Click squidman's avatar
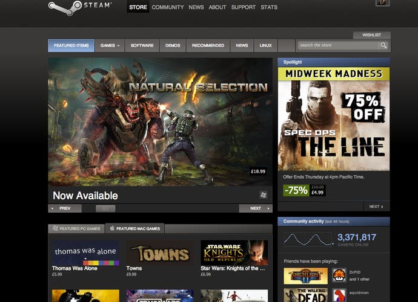 point(339,295)
